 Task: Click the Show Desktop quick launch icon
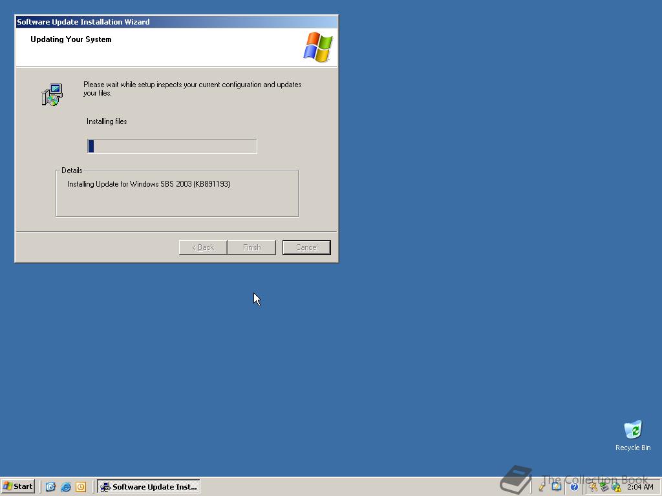pos(50,487)
